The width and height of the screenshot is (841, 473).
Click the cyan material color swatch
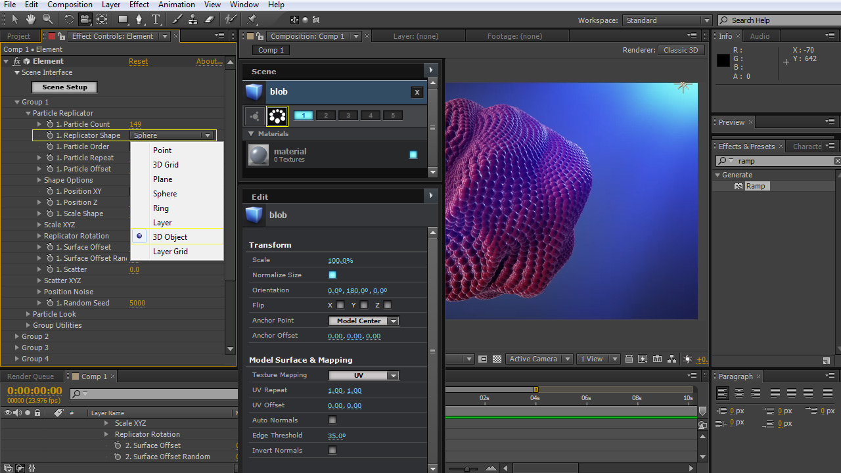pos(413,155)
